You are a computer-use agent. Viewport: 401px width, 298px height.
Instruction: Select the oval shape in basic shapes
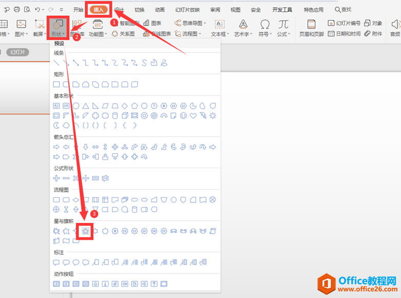click(76, 106)
